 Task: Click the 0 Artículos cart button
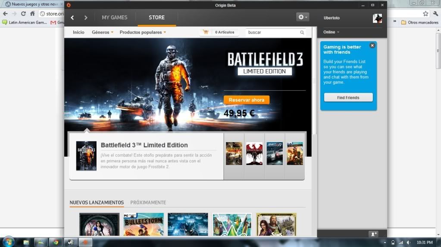[219, 32]
